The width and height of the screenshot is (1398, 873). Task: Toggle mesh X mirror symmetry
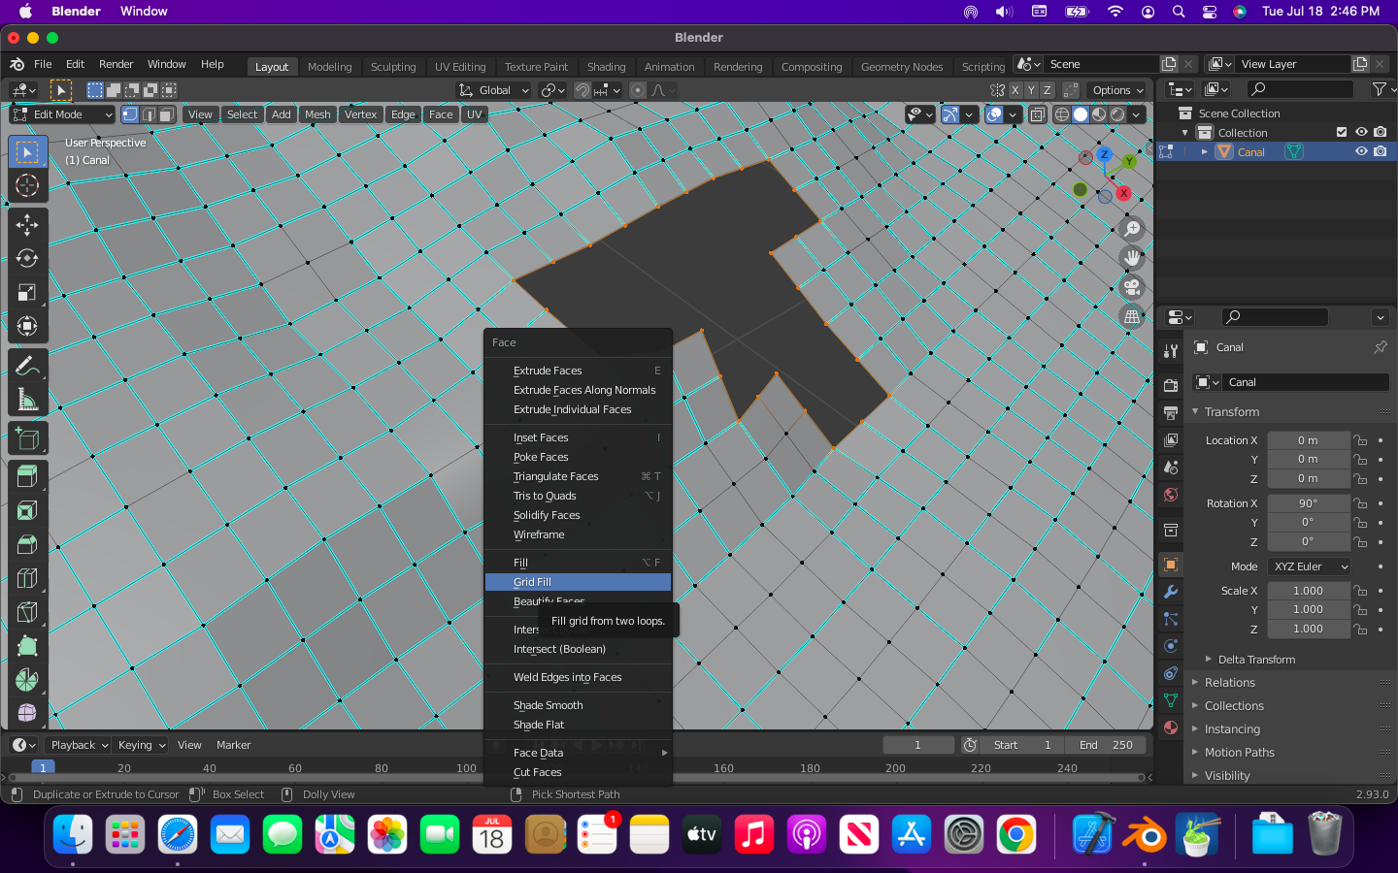pyautogui.click(x=1015, y=90)
